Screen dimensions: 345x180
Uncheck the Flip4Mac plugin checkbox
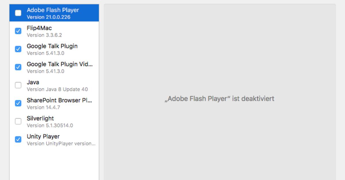(18, 31)
